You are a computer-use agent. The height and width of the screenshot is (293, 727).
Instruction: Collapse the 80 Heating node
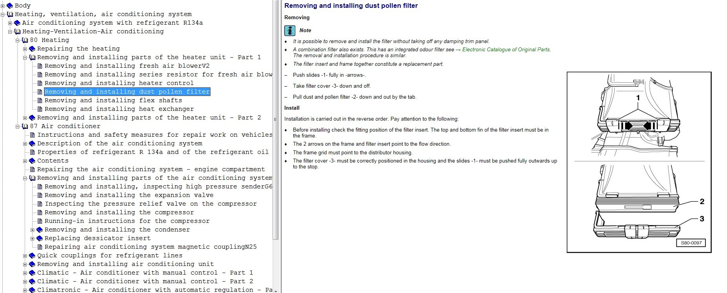coord(18,40)
